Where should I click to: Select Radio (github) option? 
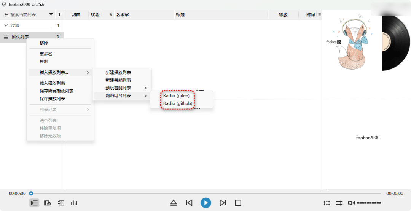[x=178, y=103]
